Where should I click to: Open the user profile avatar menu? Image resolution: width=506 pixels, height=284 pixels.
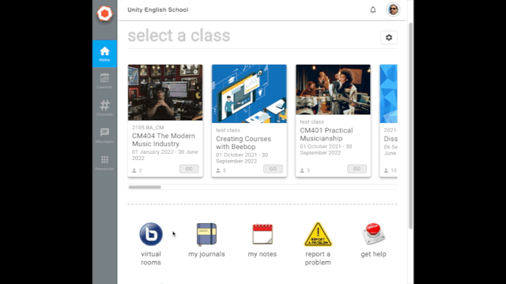393,9
